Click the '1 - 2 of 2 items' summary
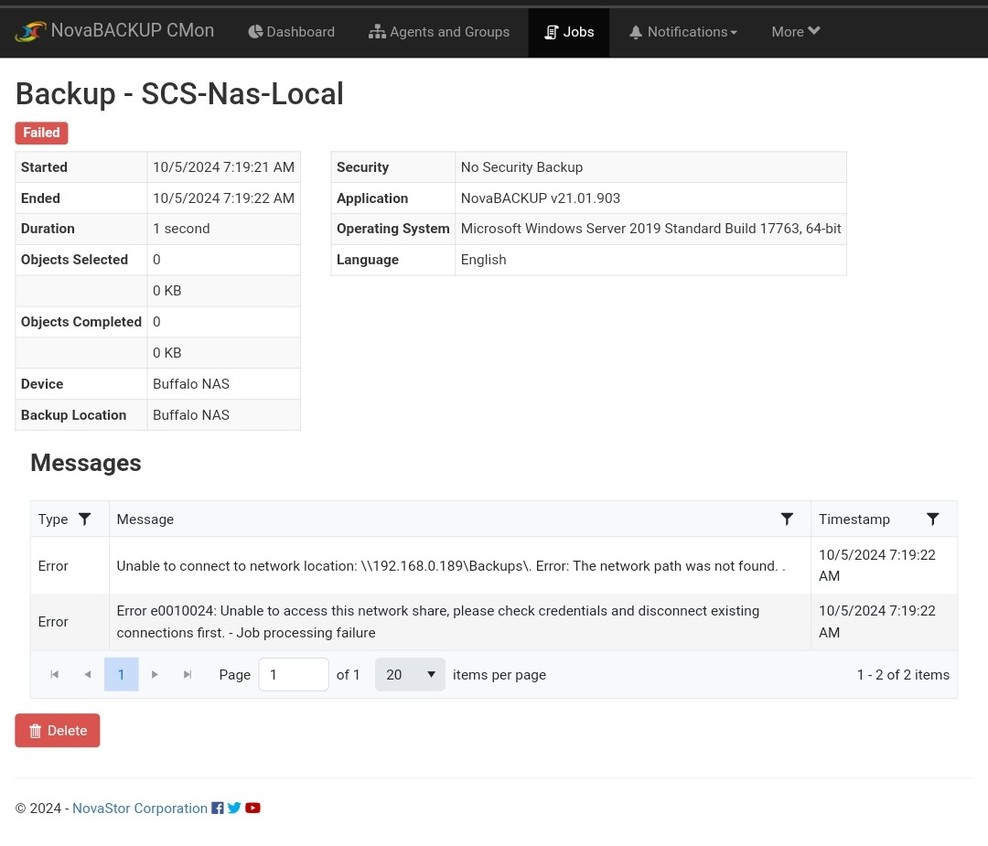 (x=903, y=675)
